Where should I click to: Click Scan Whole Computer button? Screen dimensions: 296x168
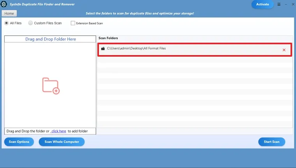point(62,142)
